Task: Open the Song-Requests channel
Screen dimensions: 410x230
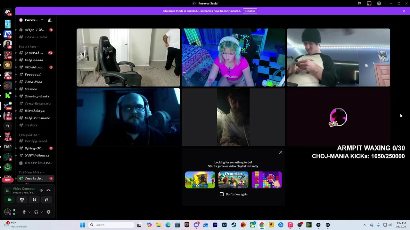Action: pyautogui.click(x=35, y=103)
